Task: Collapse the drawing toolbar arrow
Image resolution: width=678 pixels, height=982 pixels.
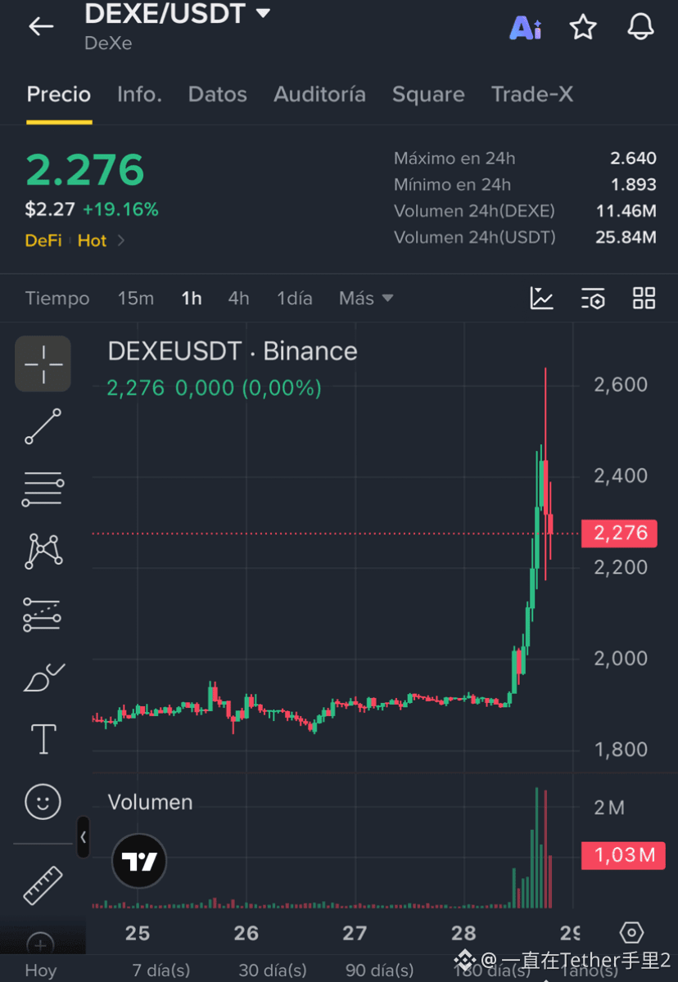Action: point(84,837)
